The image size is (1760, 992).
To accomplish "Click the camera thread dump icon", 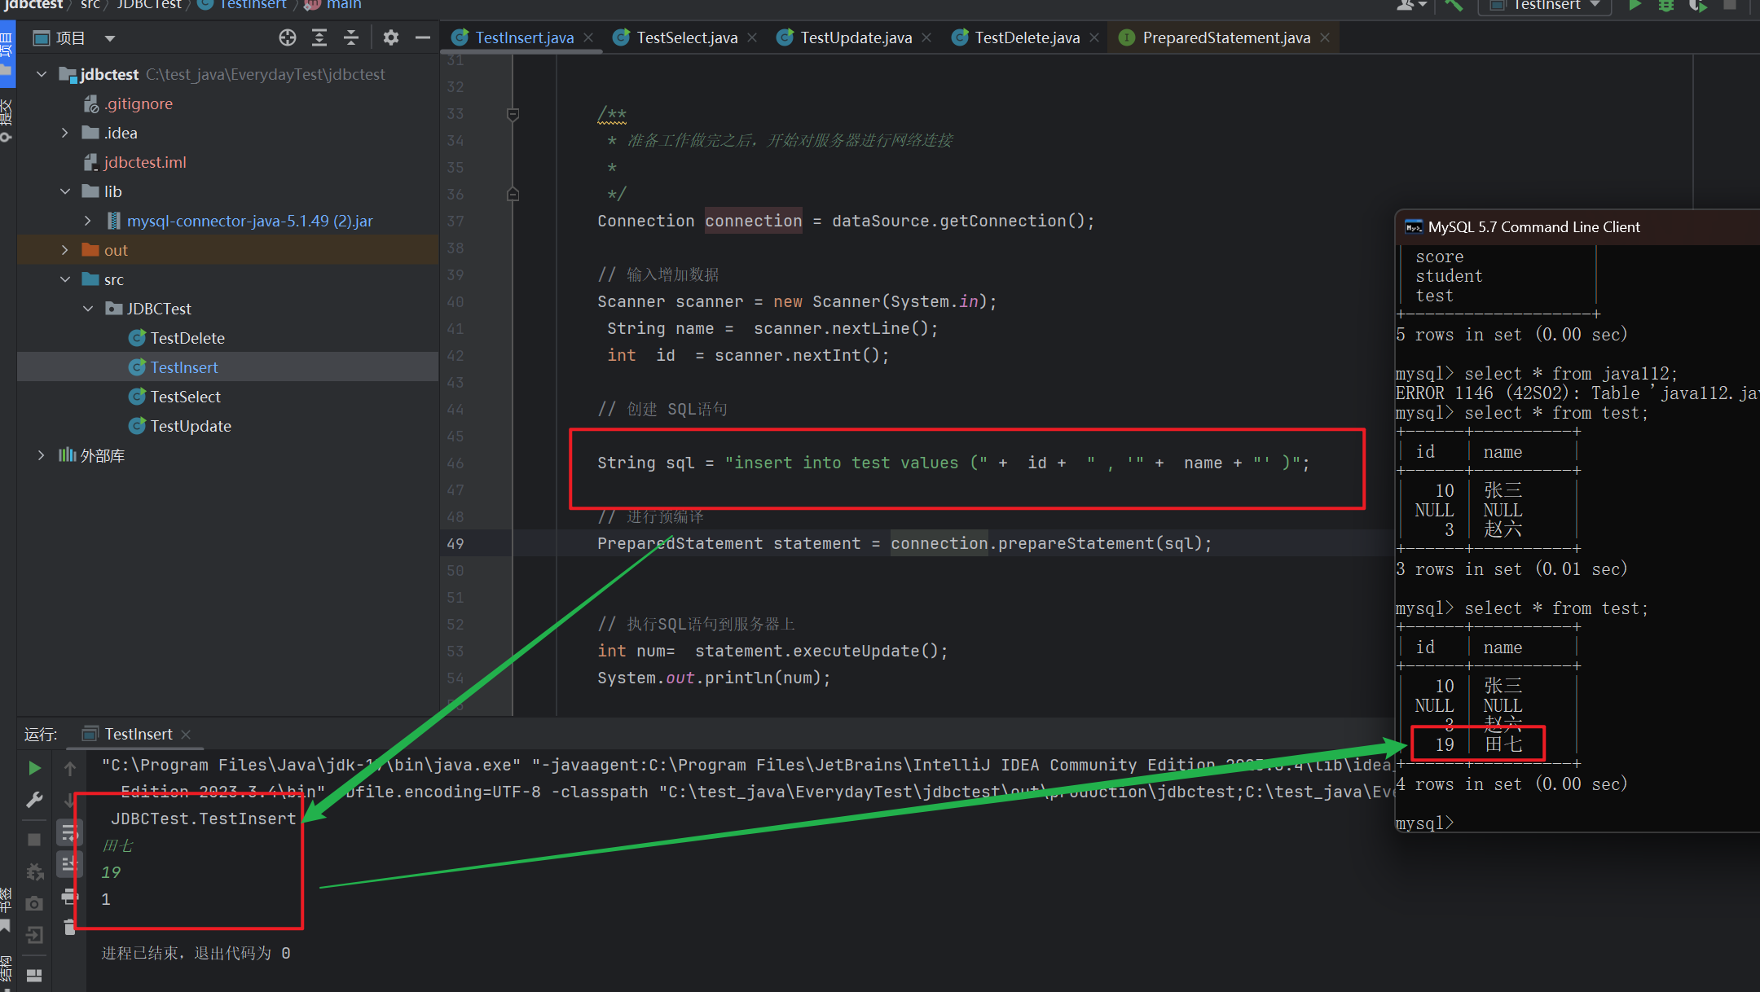I will [34, 903].
